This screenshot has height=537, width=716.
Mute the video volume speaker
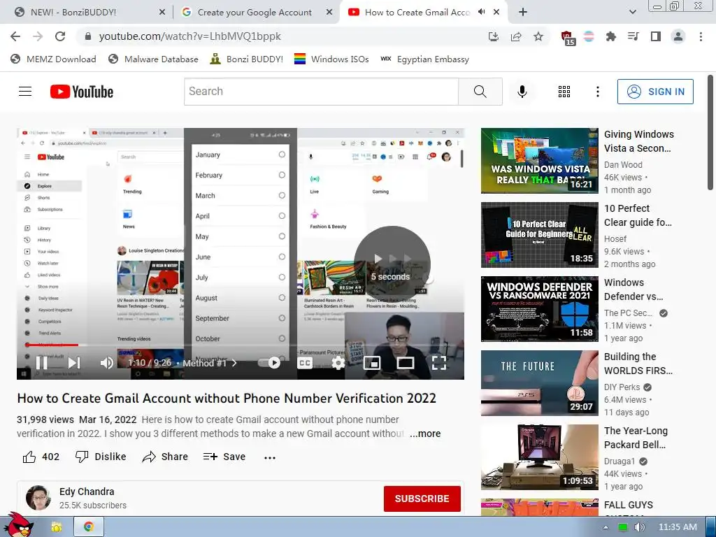point(106,363)
